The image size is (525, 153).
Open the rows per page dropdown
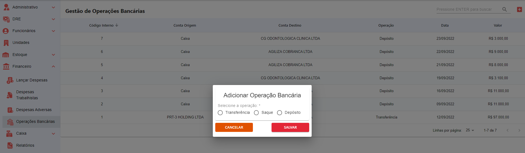(470, 130)
